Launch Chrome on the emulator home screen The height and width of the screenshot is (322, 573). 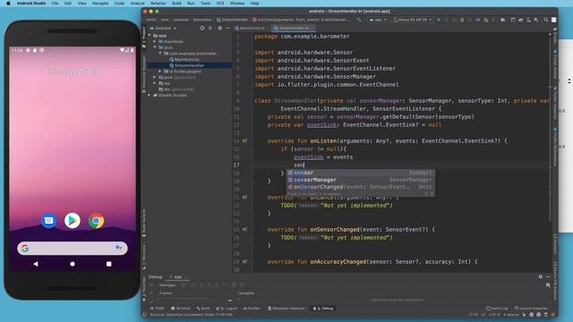pos(96,221)
